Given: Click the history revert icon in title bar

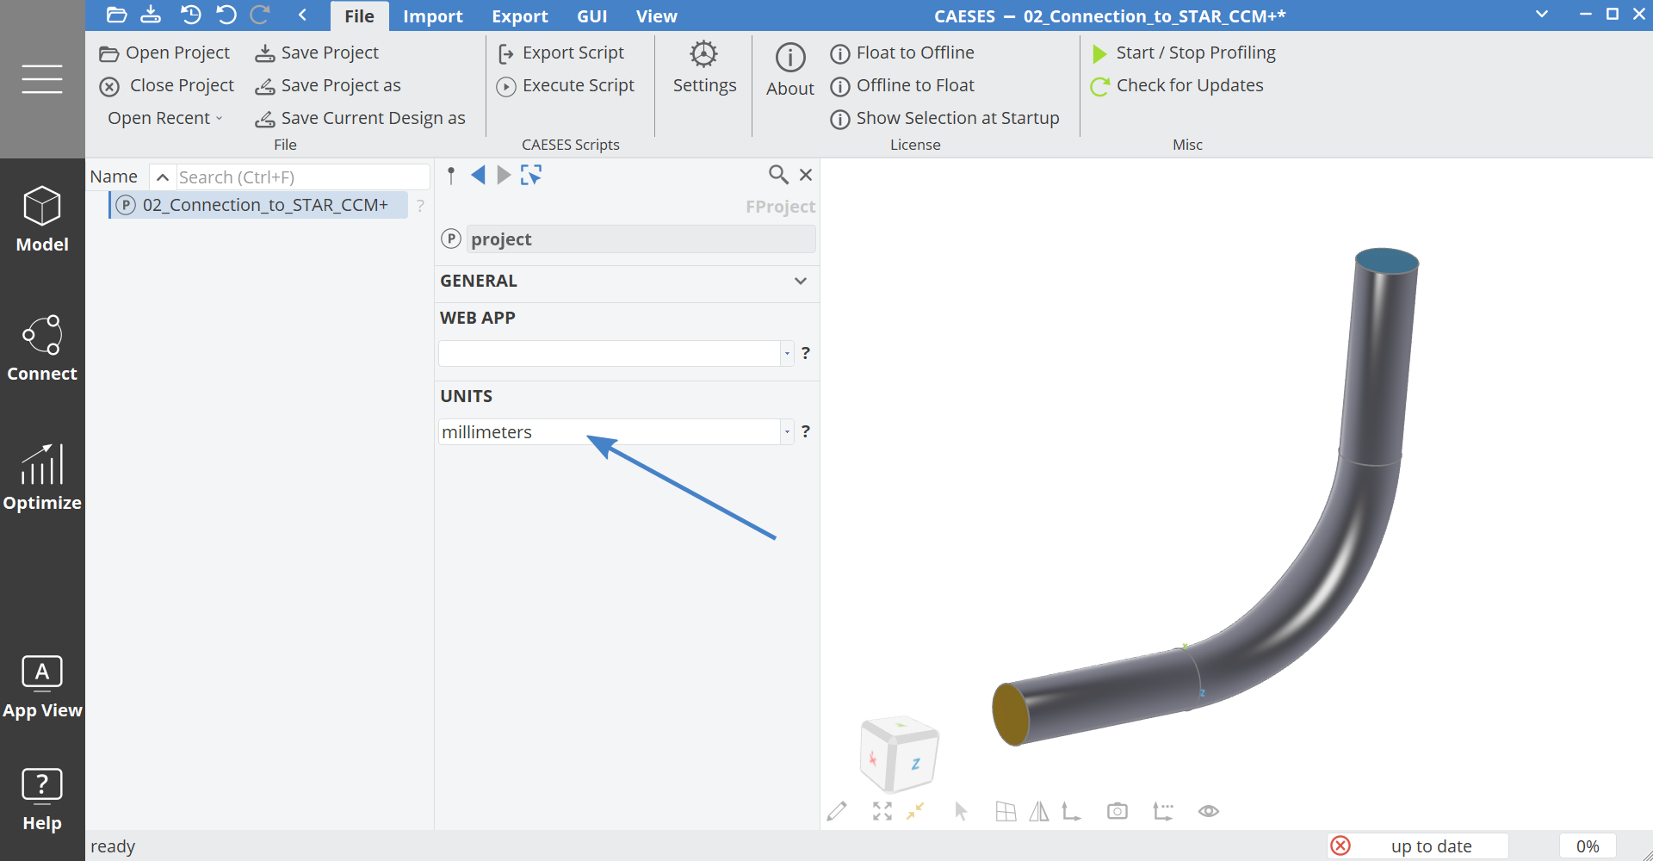Looking at the screenshot, I should coord(190,15).
